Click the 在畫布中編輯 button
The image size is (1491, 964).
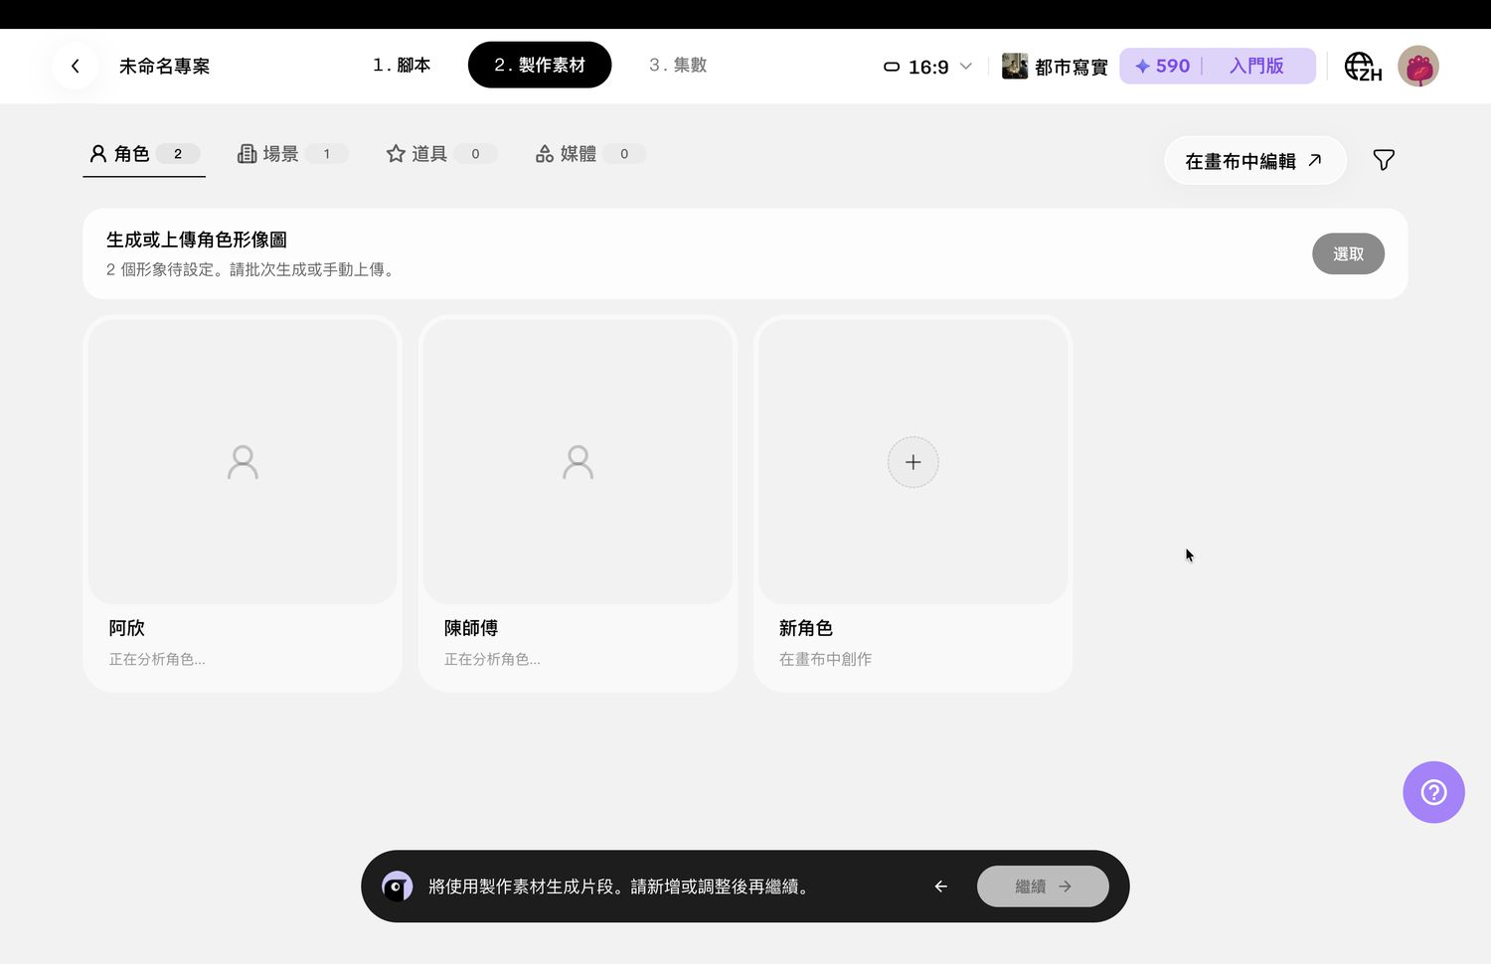[x=1254, y=161]
